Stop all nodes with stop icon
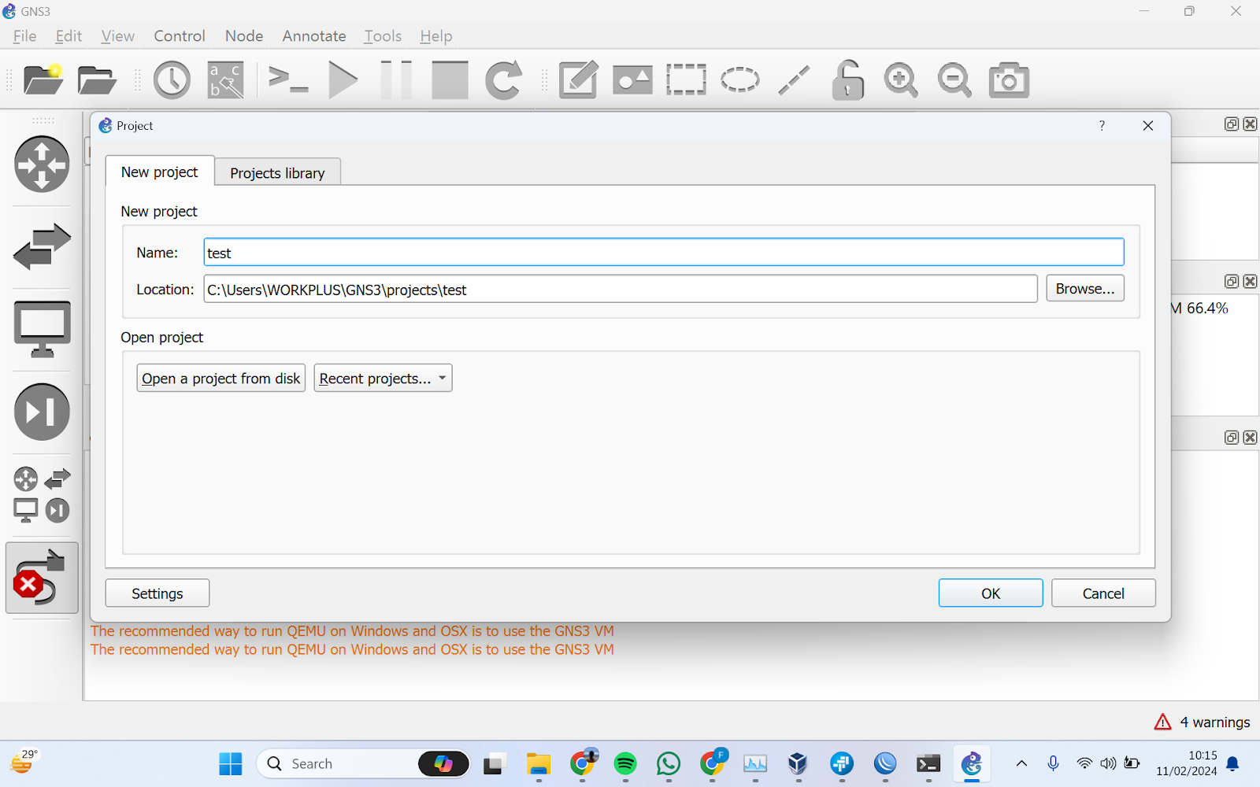Screen dimensions: 1260x787 pyautogui.click(x=450, y=79)
